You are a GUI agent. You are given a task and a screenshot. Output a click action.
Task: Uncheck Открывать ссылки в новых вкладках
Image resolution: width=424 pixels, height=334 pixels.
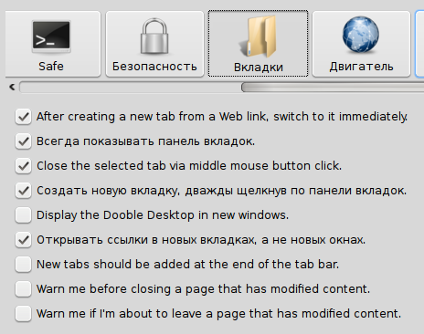tap(23, 240)
